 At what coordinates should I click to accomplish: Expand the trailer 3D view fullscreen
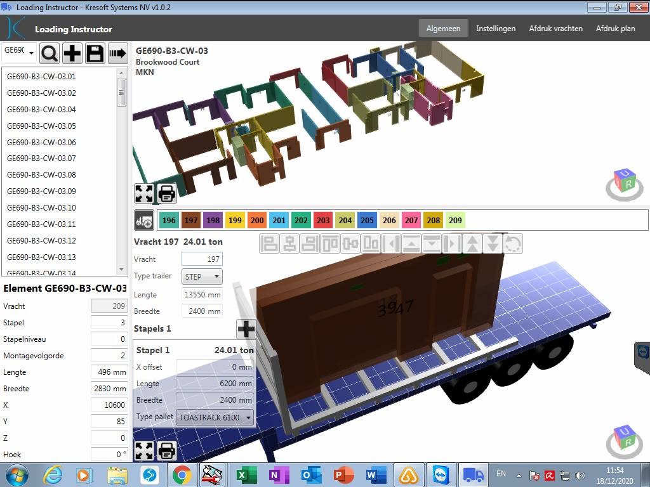pos(144,450)
